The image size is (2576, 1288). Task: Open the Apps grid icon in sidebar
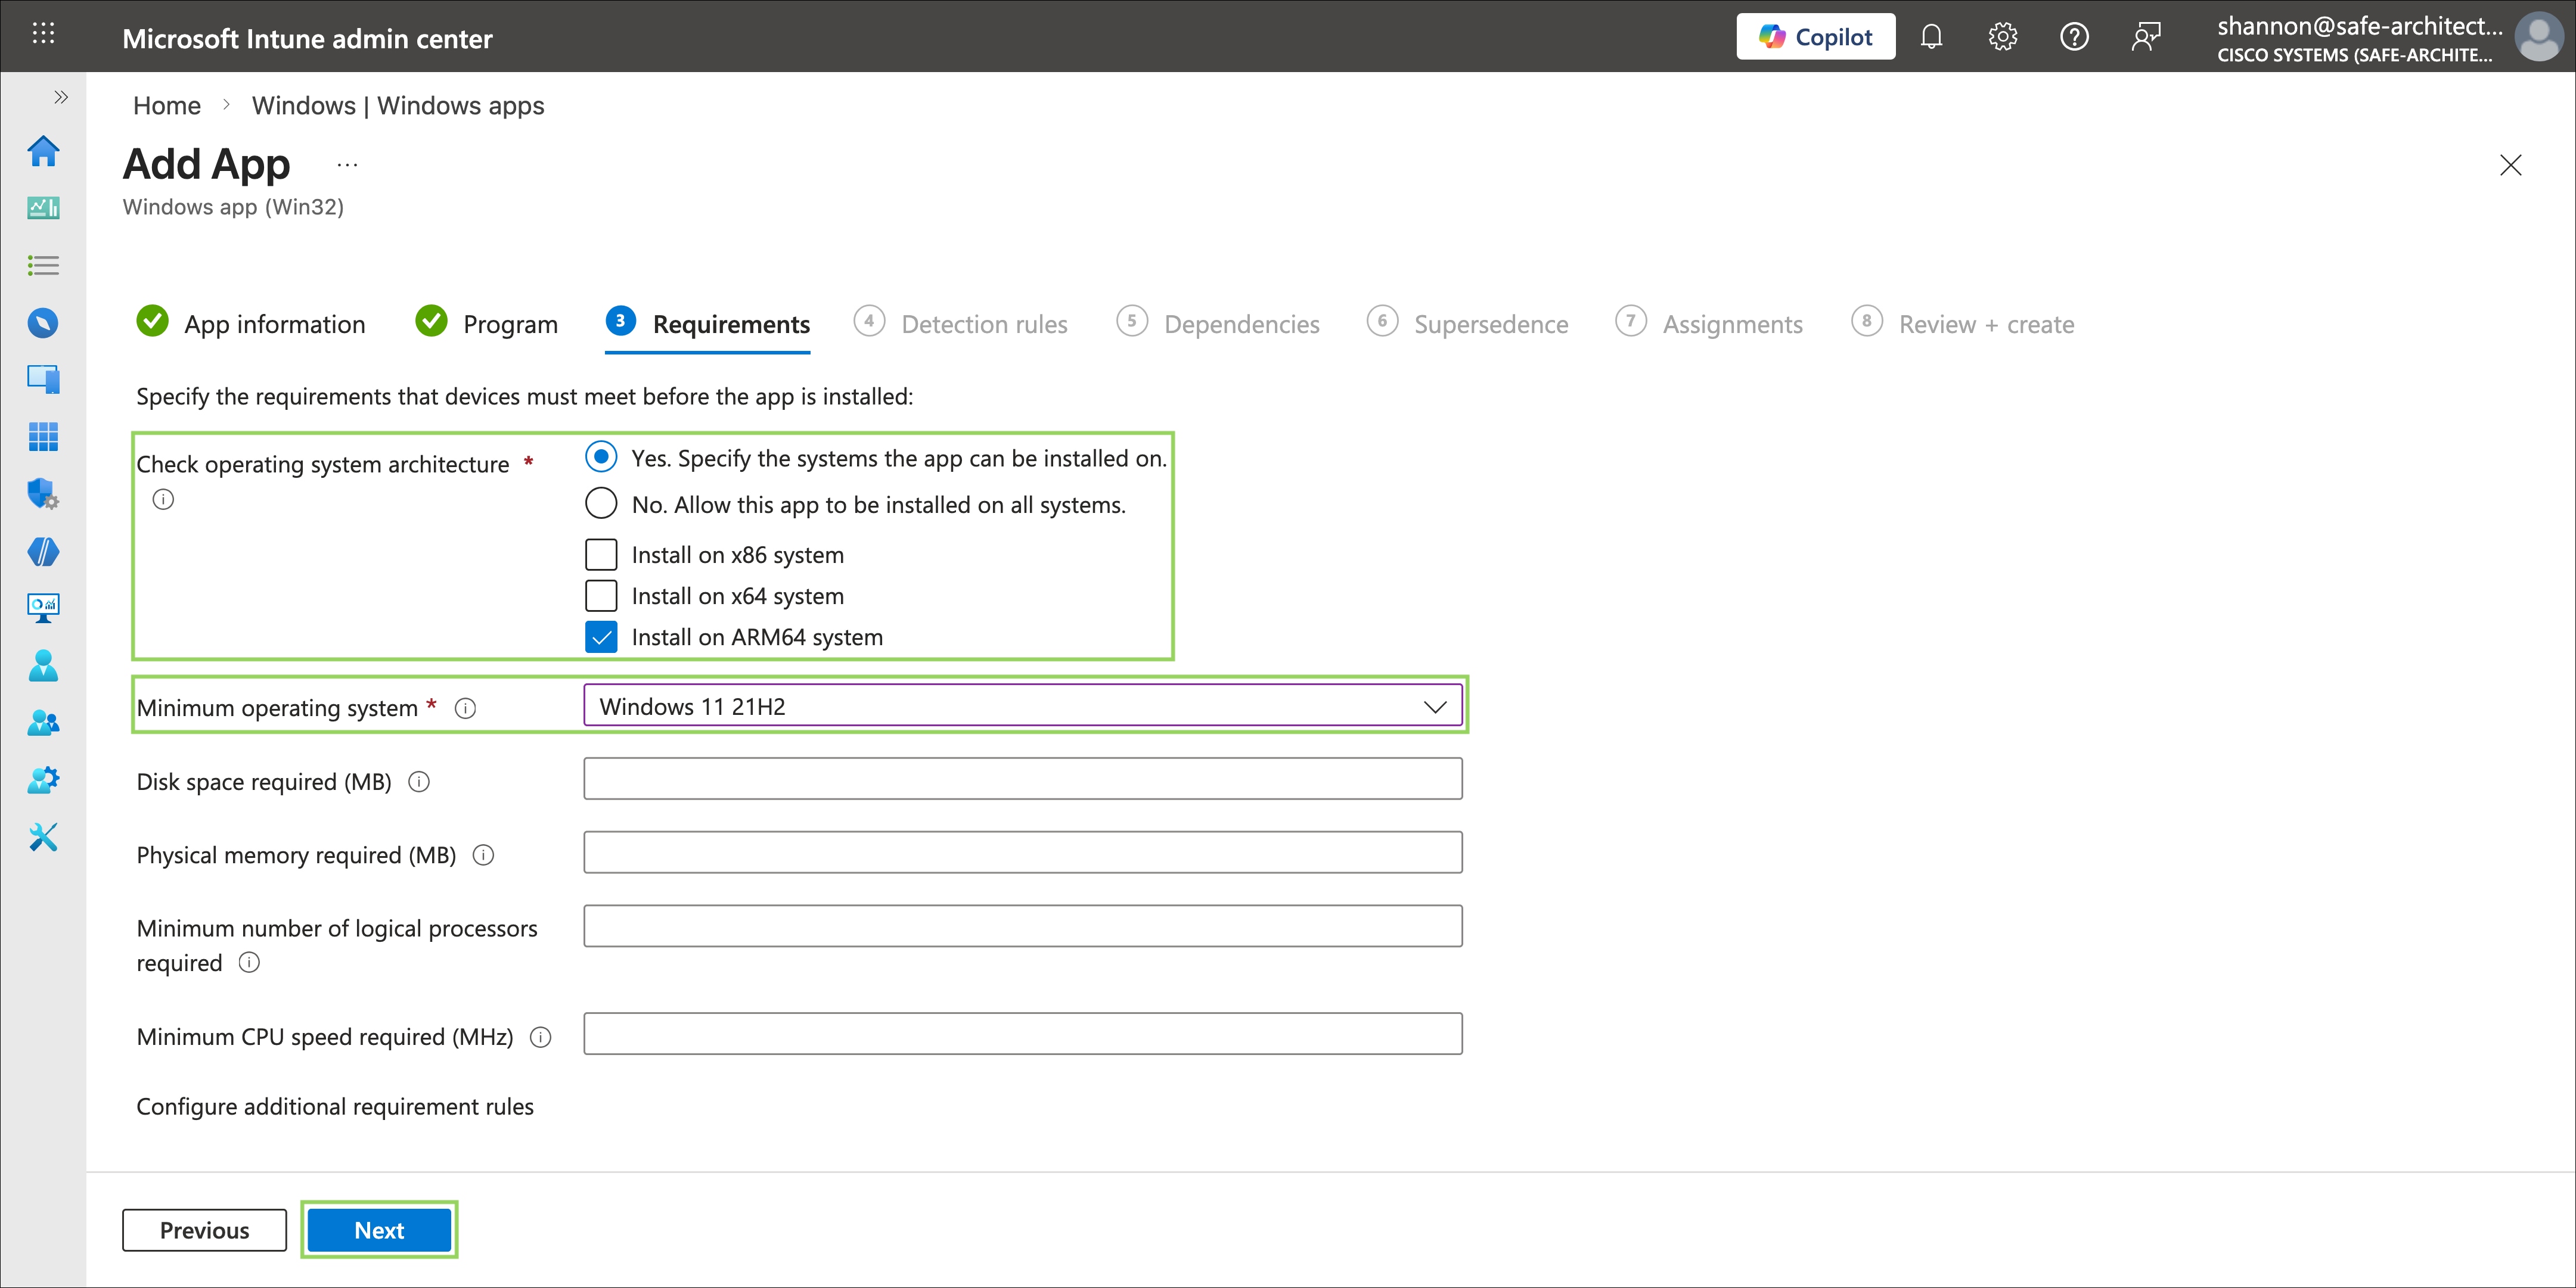tap(43, 437)
